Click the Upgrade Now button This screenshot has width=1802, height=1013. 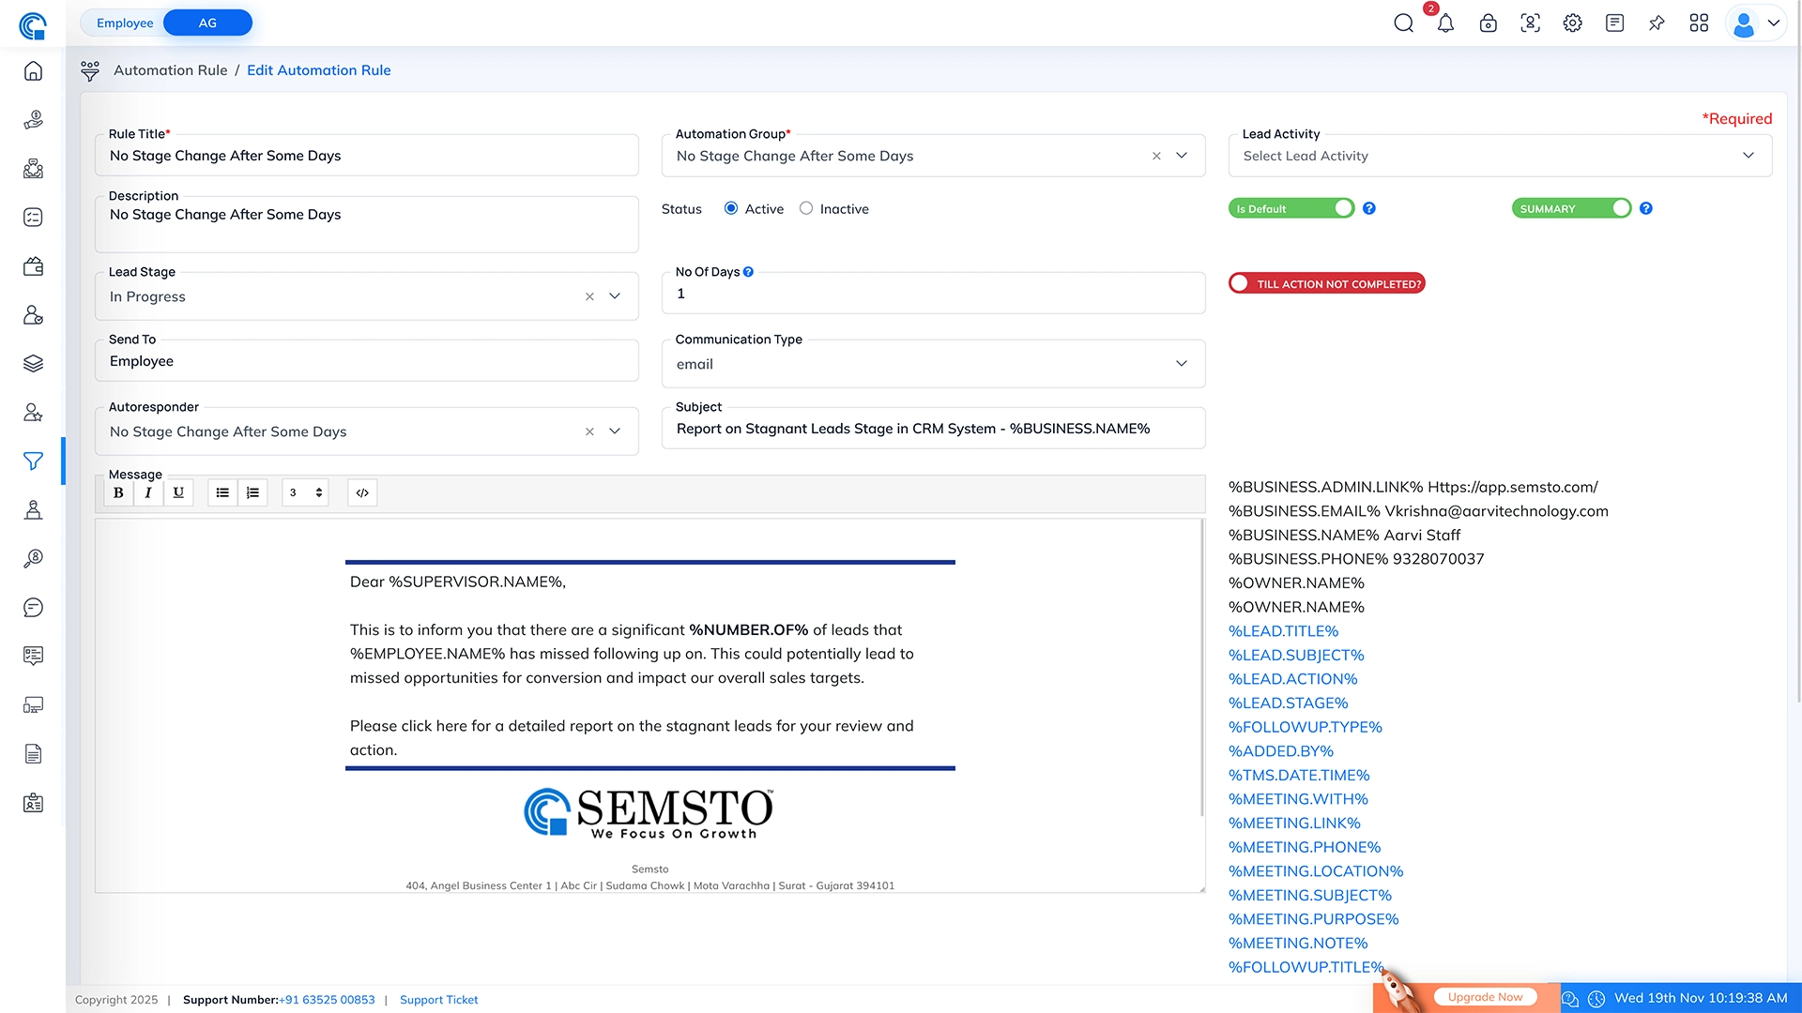click(1484, 997)
